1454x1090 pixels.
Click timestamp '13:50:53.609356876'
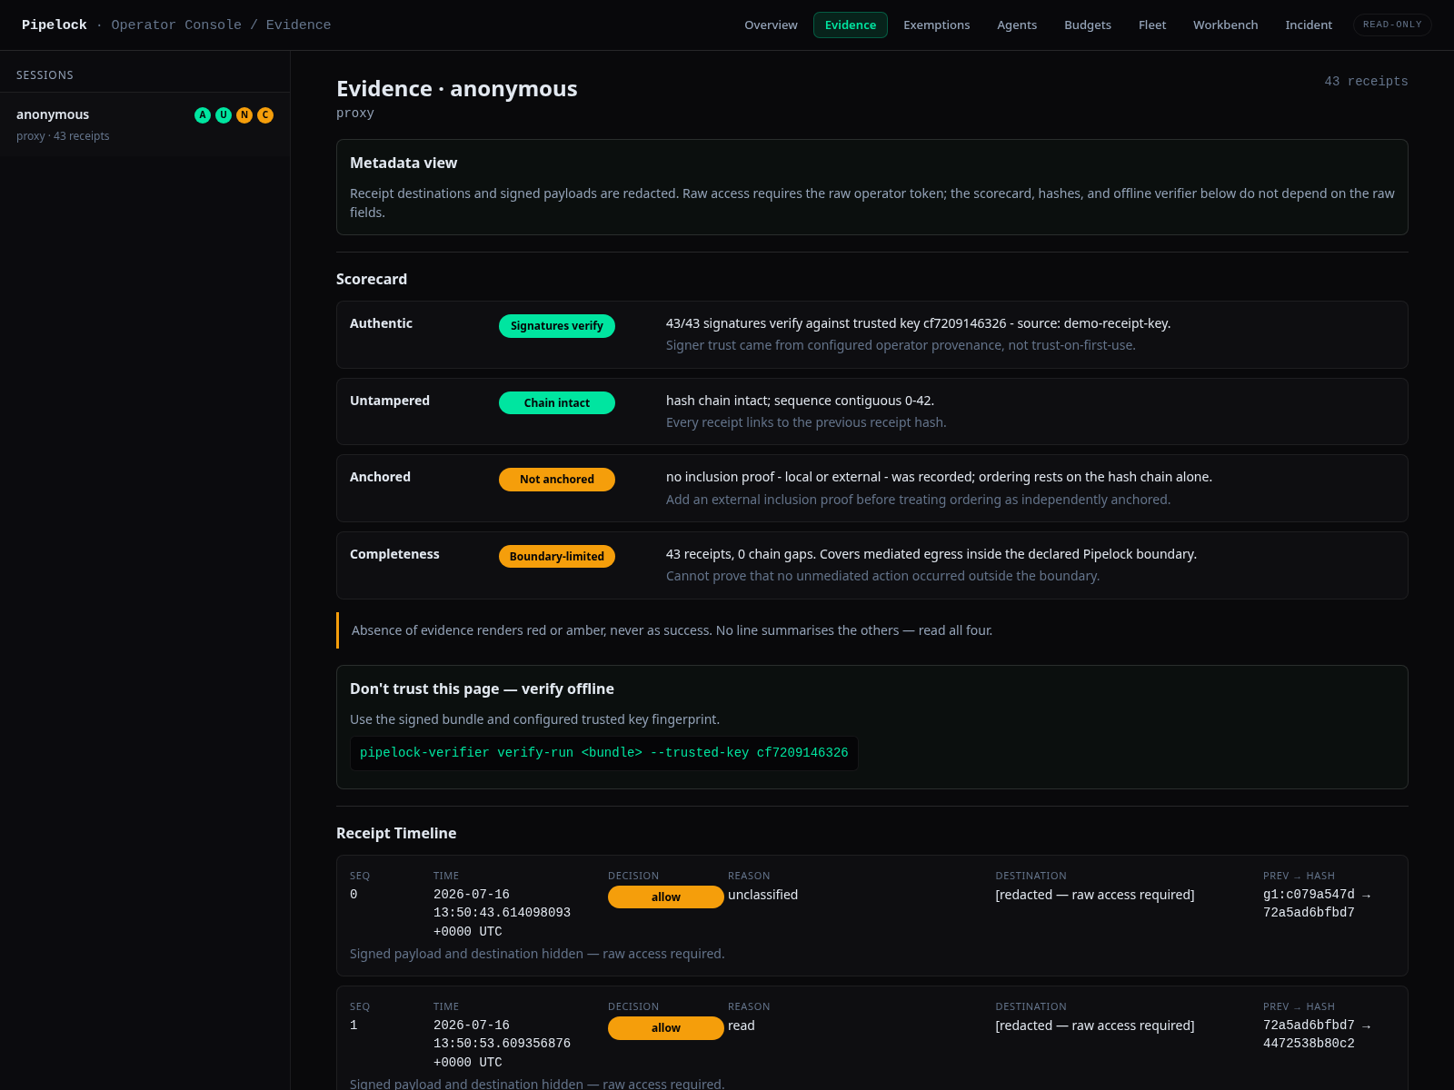502,1044
